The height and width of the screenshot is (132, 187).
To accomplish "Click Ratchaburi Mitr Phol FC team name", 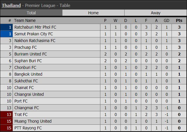I will click(35, 27).
